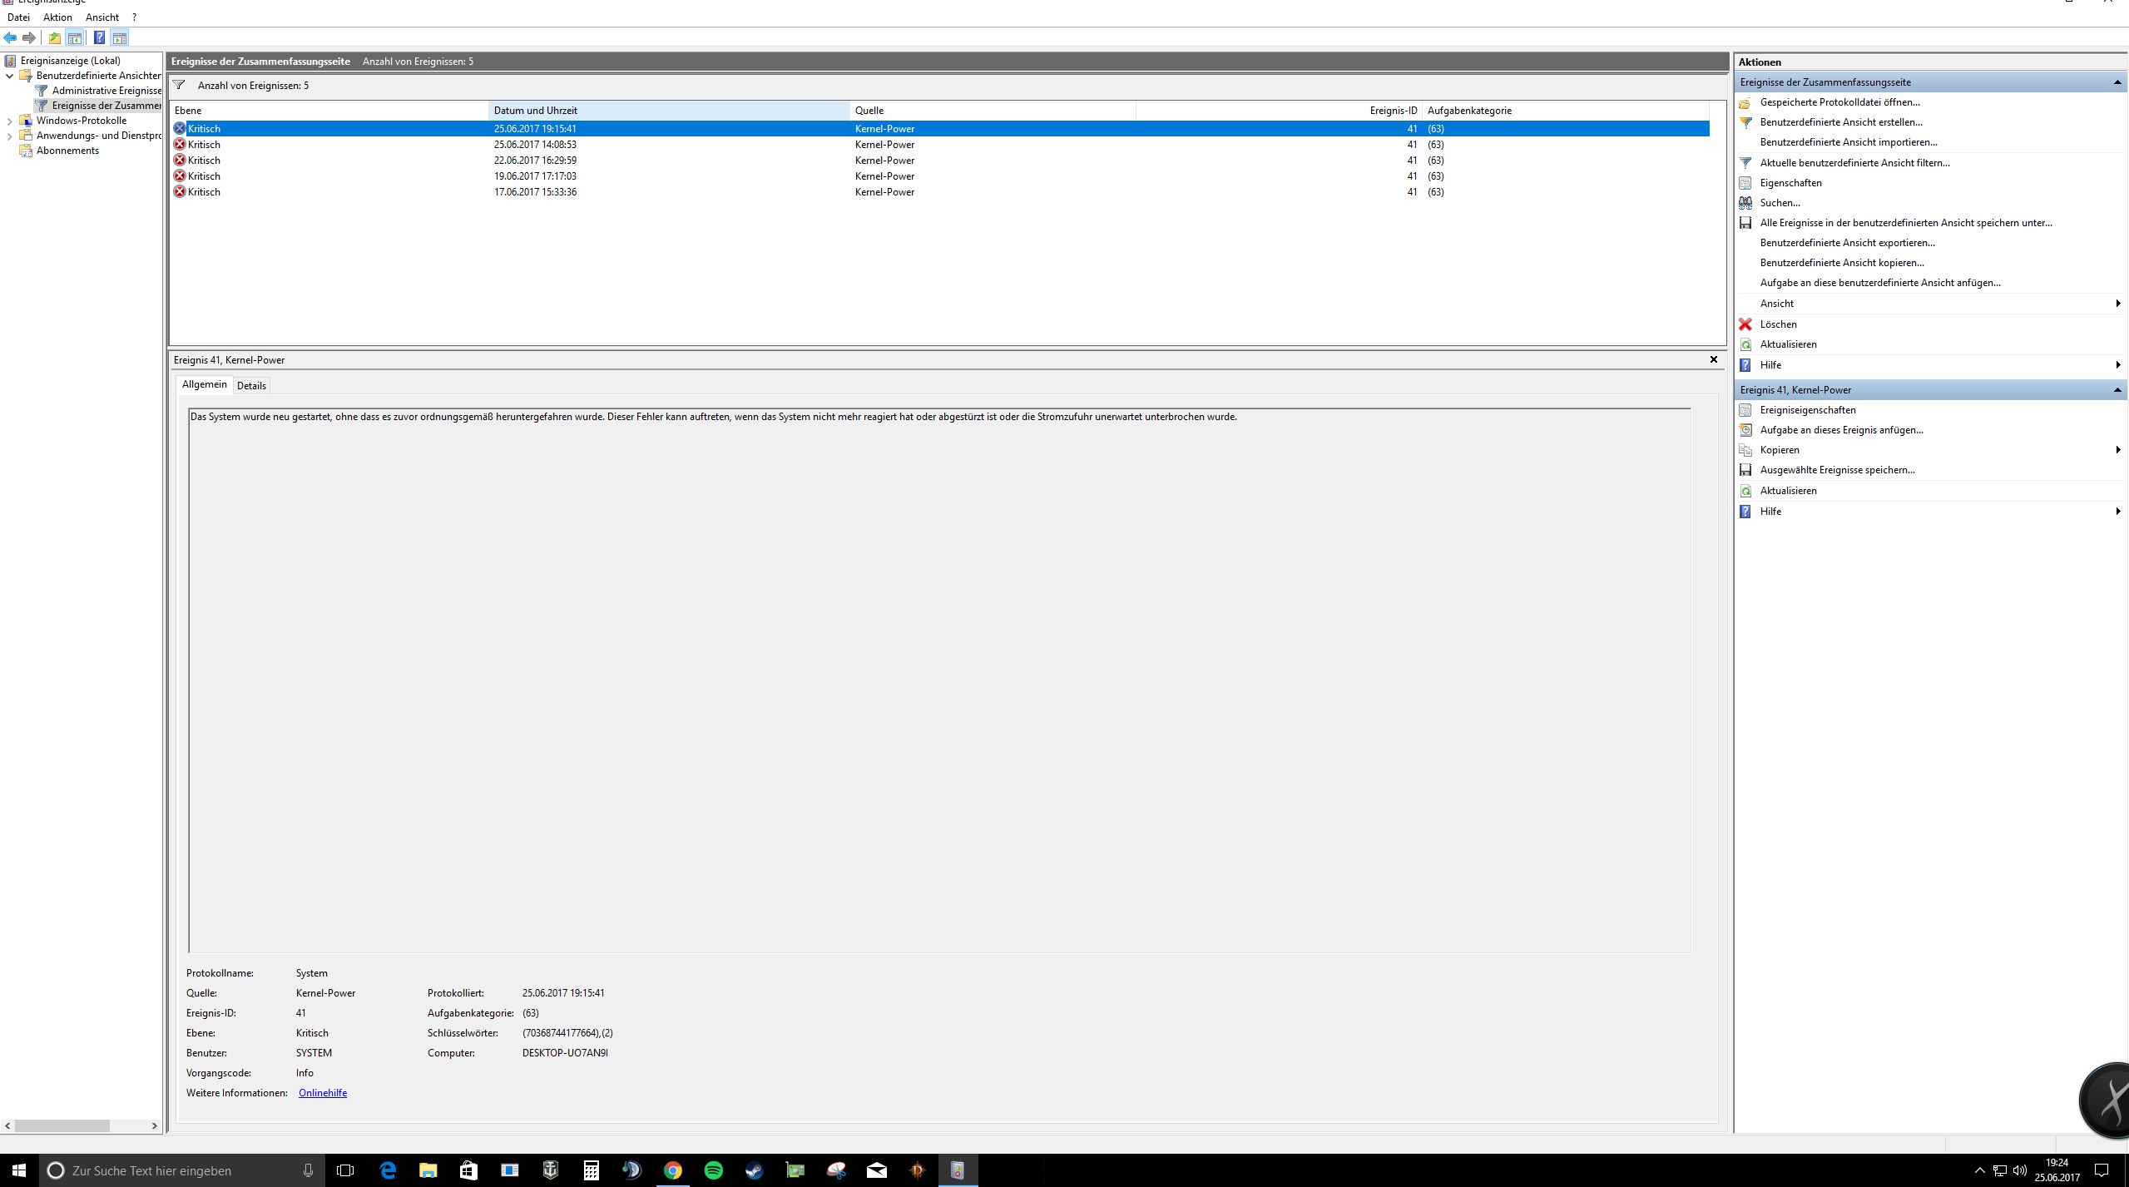Screen dimensions: 2129x1187
Task: Click the blue help toolbar icon
Action: [99, 37]
